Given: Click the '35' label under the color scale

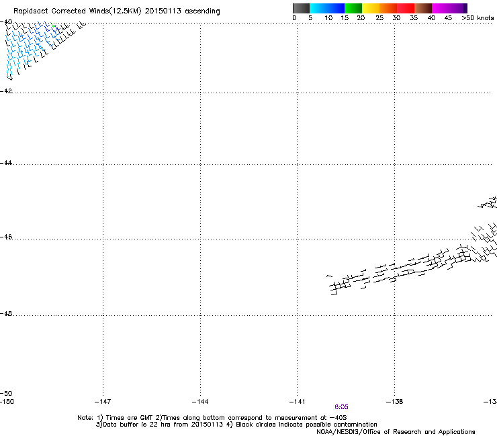Looking at the screenshot, I should pyautogui.click(x=414, y=18).
